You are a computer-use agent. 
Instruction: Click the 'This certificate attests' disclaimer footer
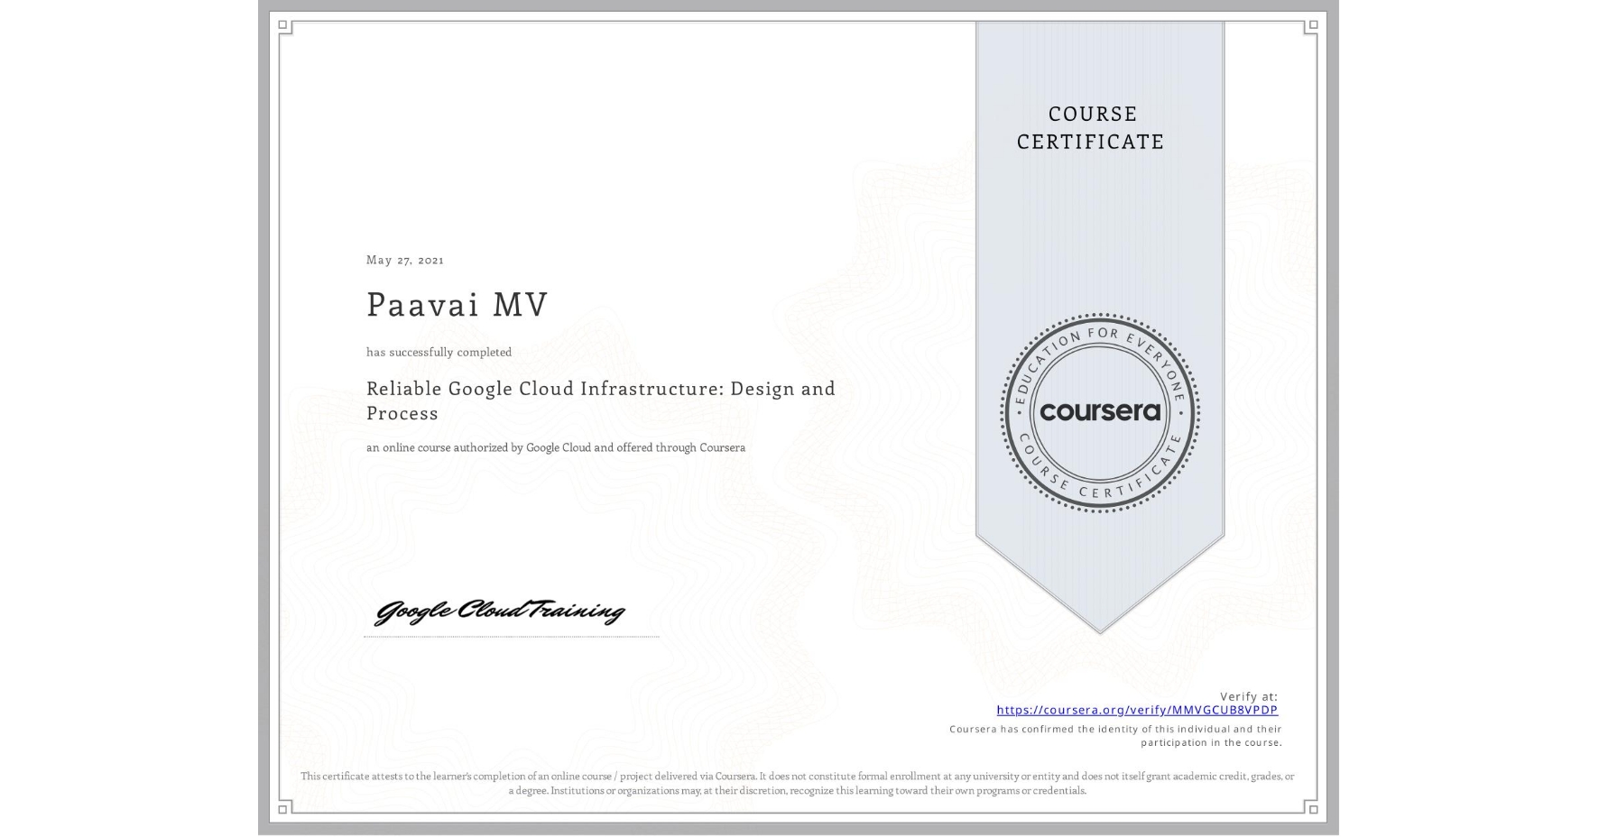pyautogui.click(x=798, y=783)
